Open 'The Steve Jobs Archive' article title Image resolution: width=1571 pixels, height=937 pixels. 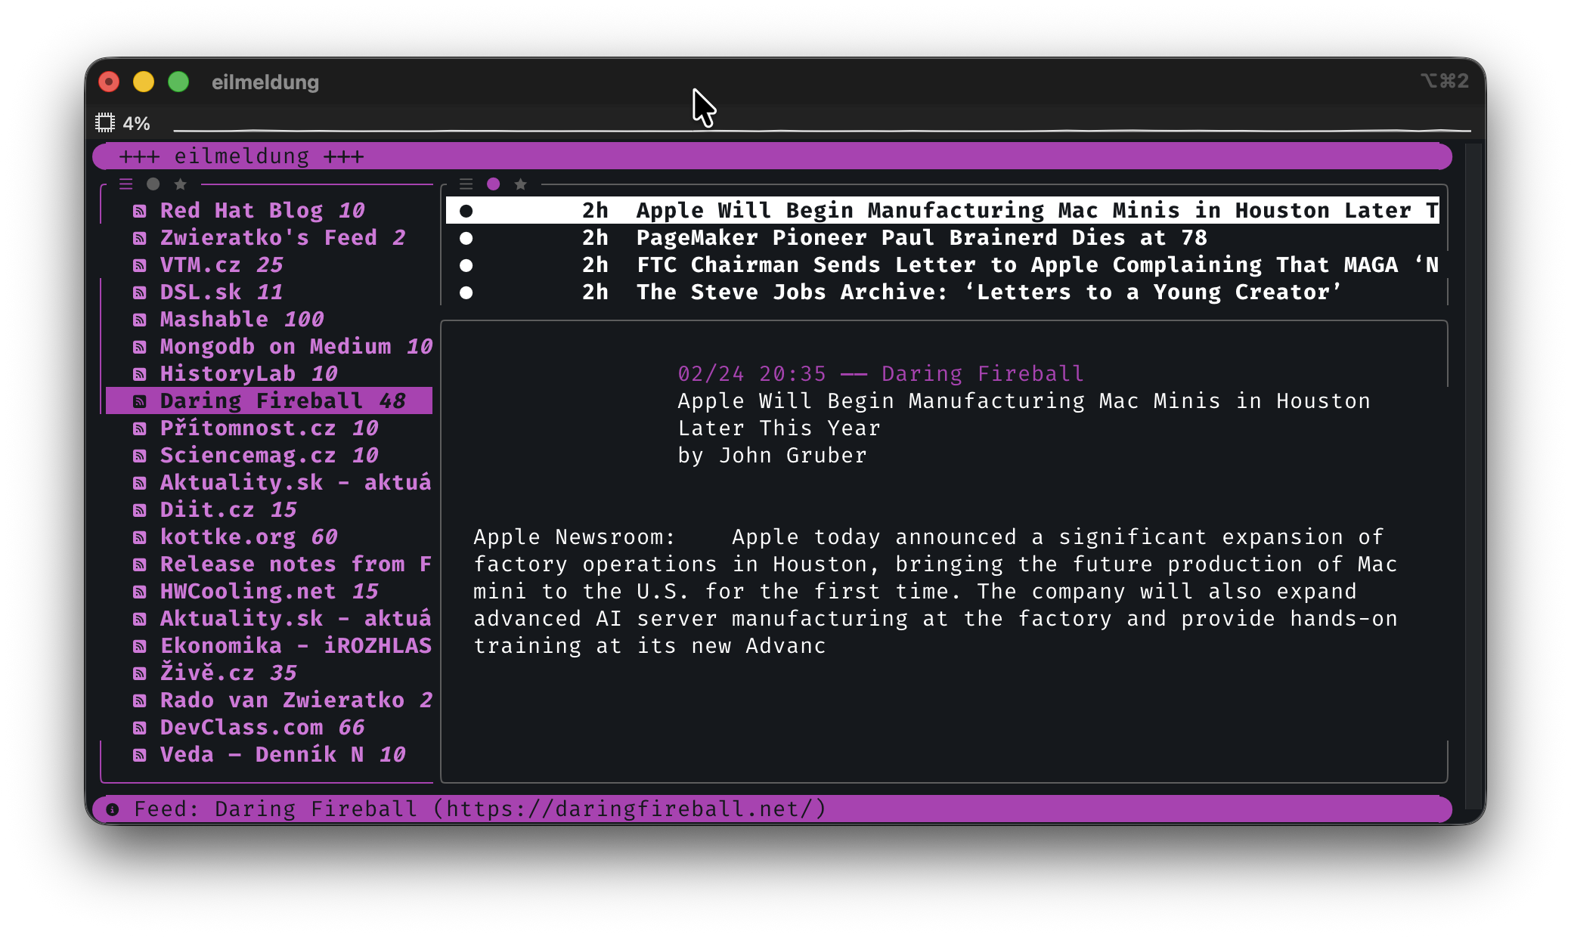click(989, 292)
